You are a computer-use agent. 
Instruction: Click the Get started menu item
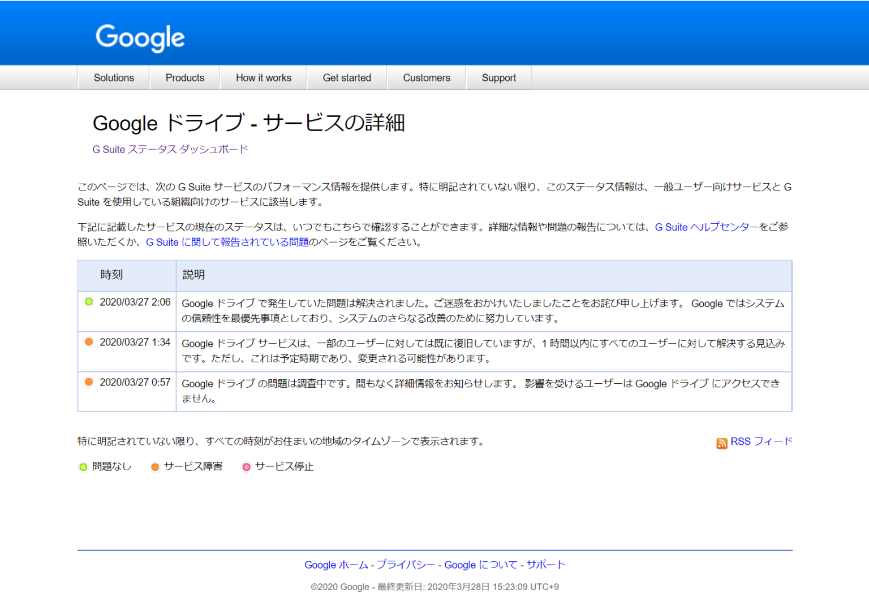point(346,77)
